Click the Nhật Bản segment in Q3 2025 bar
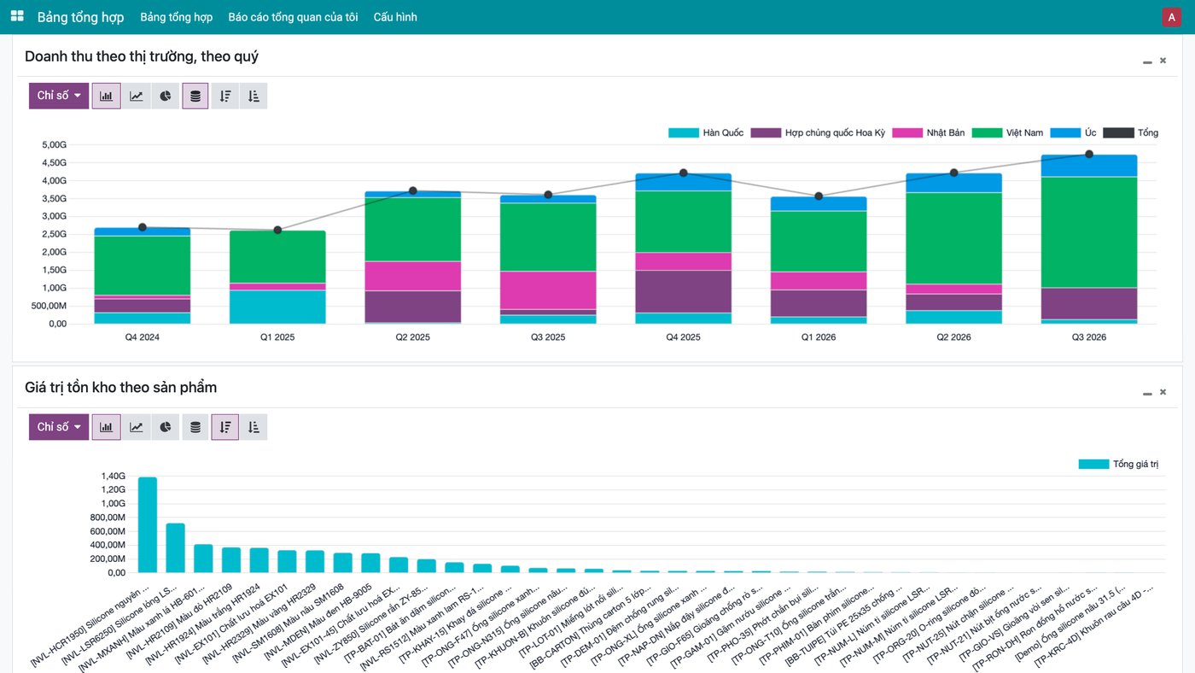This screenshot has height=673, width=1195. pyautogui.click(x=548, y=290)
